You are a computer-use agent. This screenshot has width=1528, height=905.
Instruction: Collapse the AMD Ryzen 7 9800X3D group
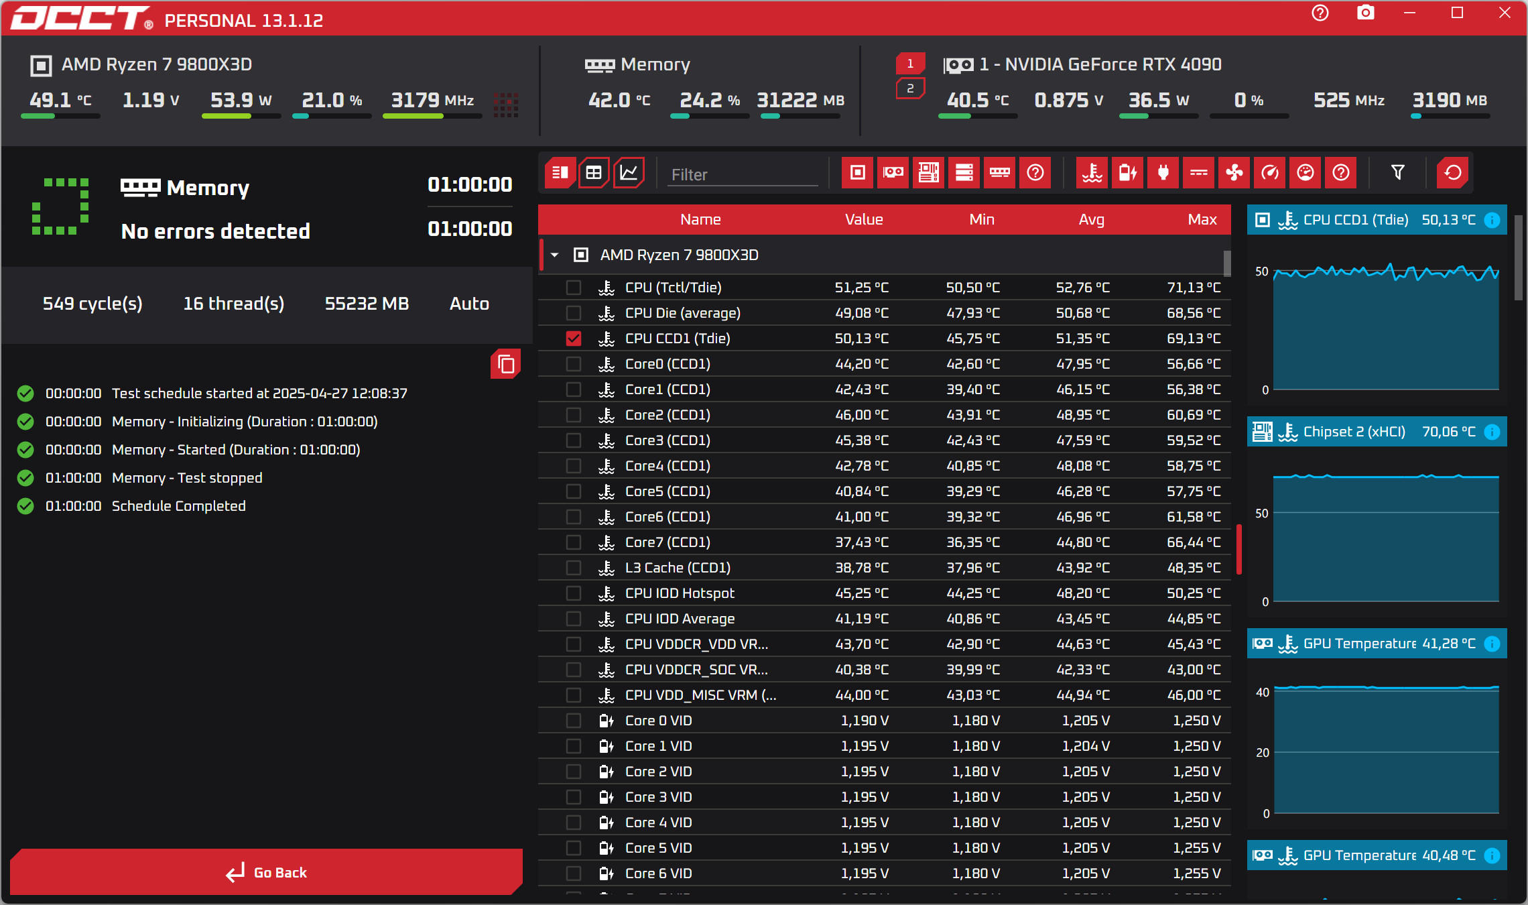coord(554,255)
